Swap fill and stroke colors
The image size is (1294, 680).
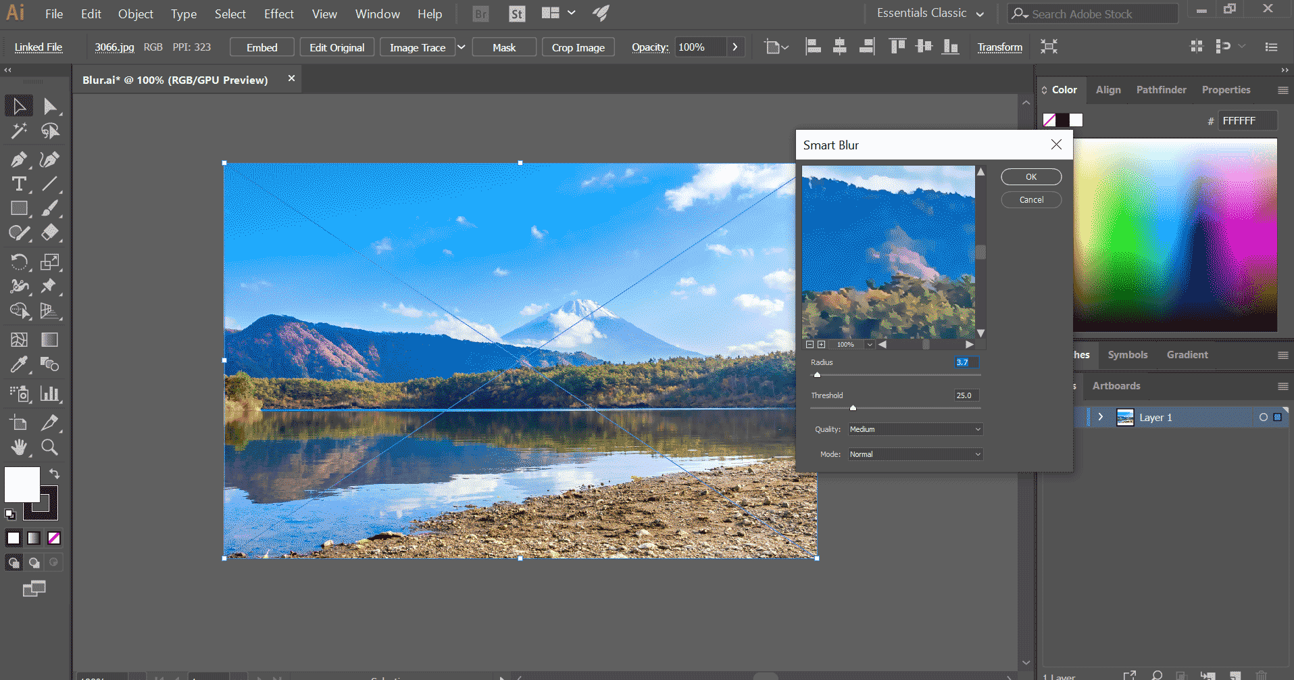tap(54, 473)
